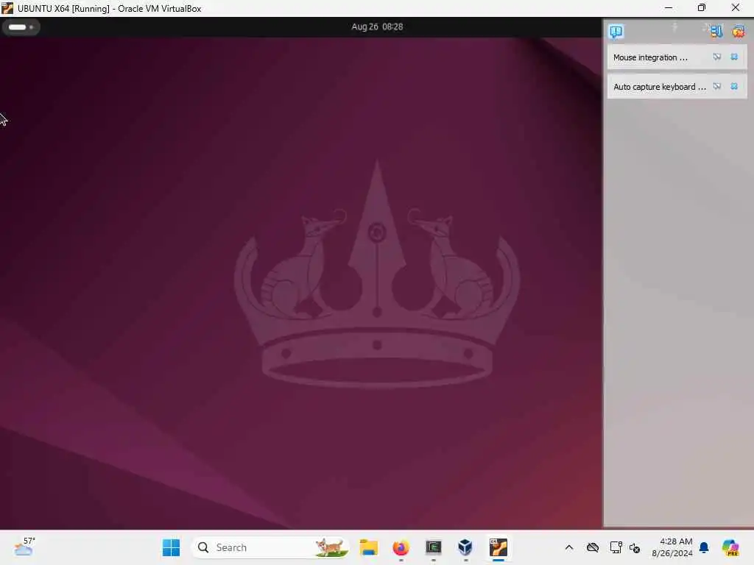Open the Mouse integration notification text
The width and height of the screenshot is (754, 565).
click(650, 57)
